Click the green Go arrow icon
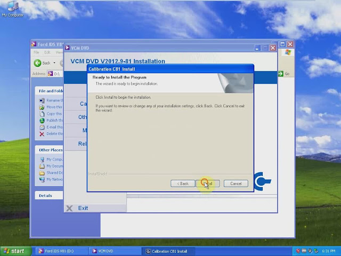The height and width of the screenshot is (256, 341). click(281, 74)
